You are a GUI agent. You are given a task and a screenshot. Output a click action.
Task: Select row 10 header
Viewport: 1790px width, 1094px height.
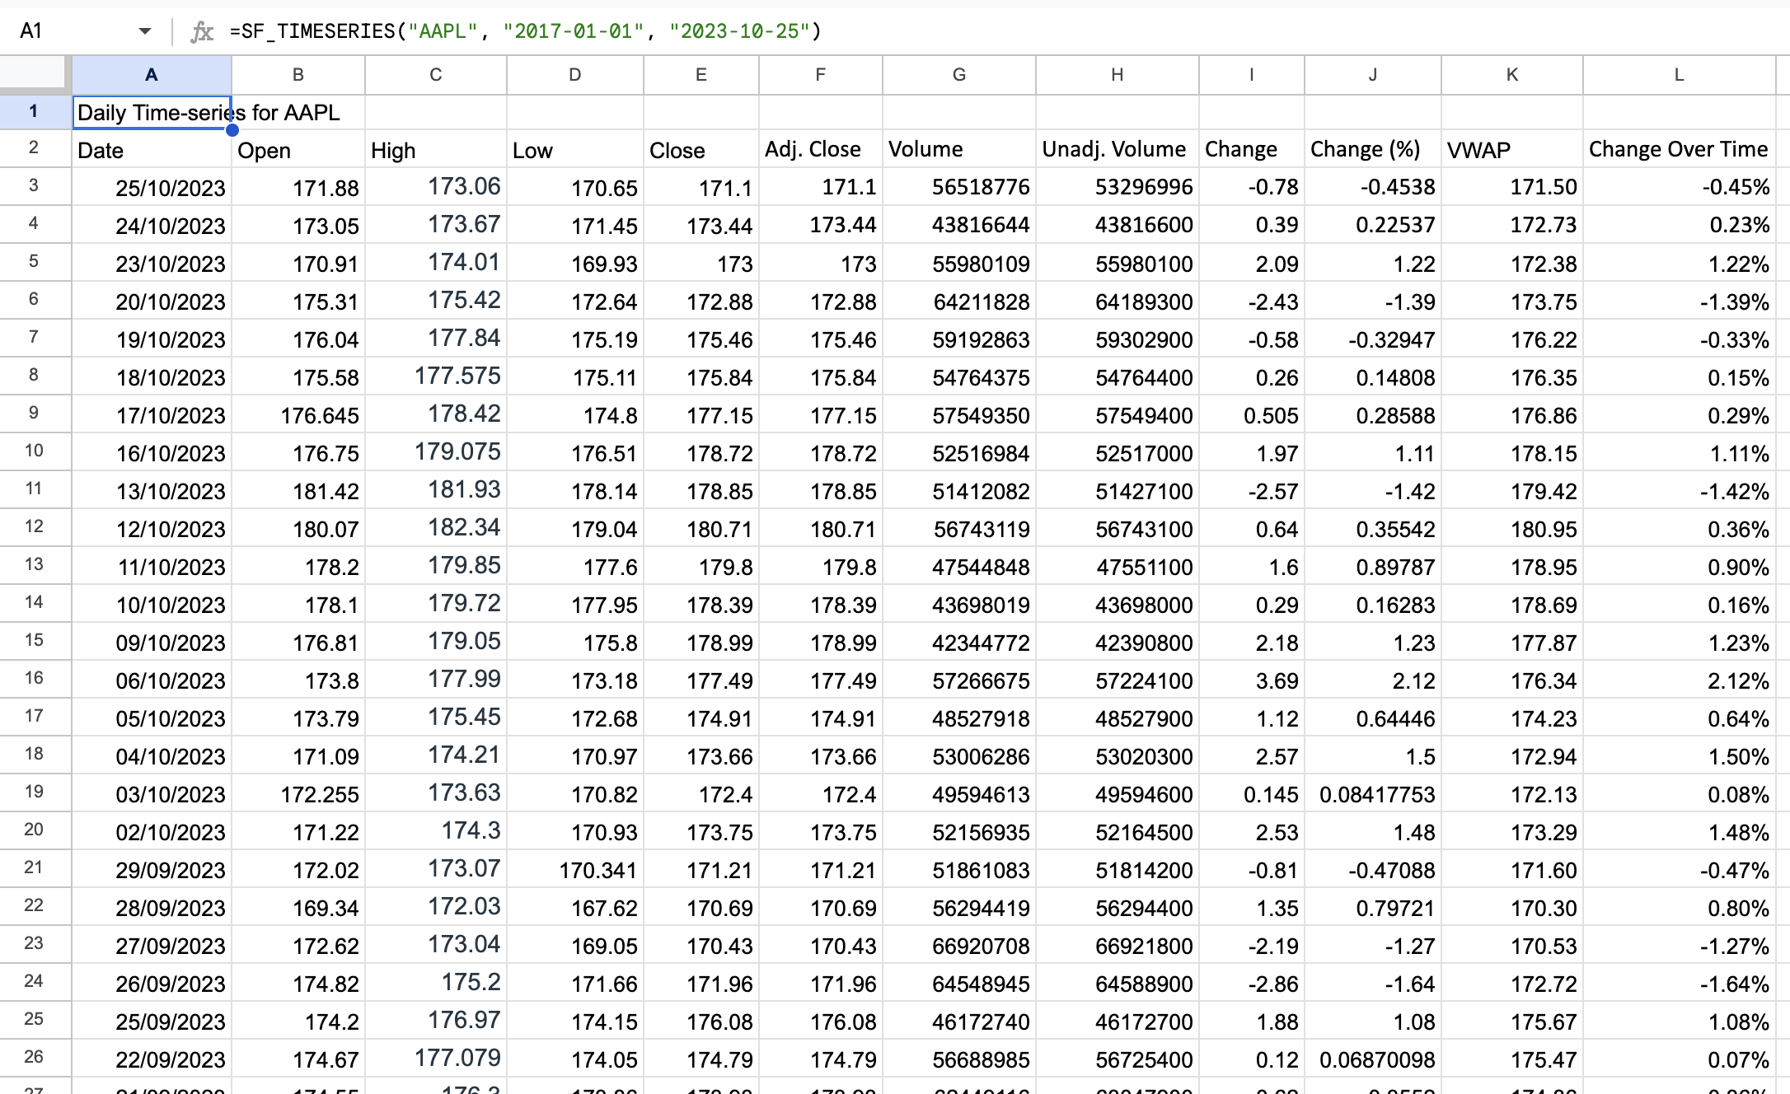point(34,451)
